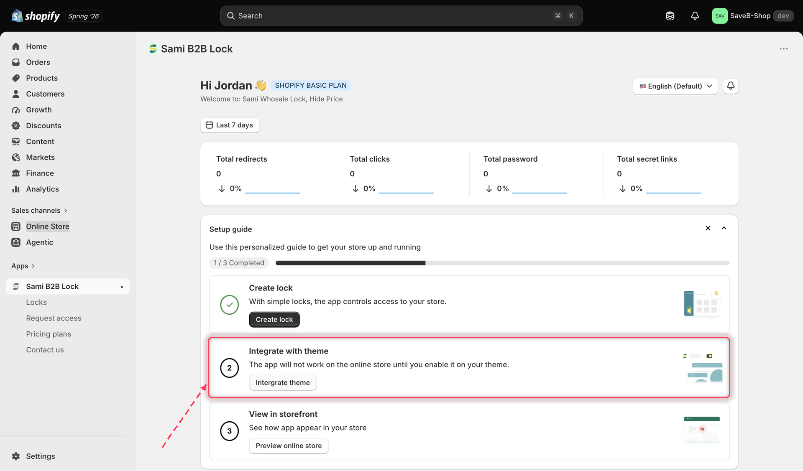
Task: Click the Total password heading
Action: [x=510, y=159]
